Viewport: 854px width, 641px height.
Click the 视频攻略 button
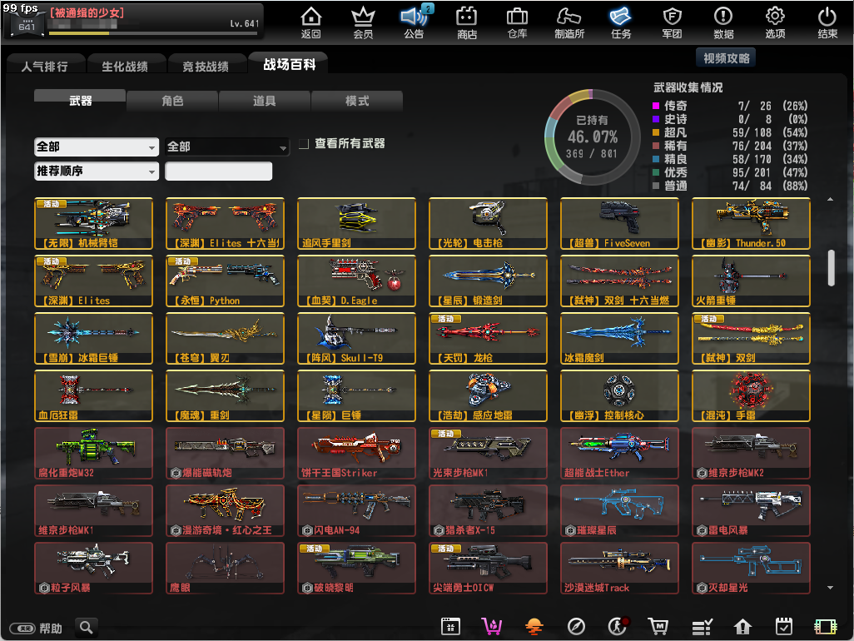(726, 57)
